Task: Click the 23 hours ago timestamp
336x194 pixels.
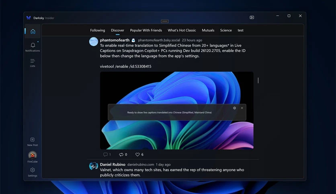Action: click(192, 40)
